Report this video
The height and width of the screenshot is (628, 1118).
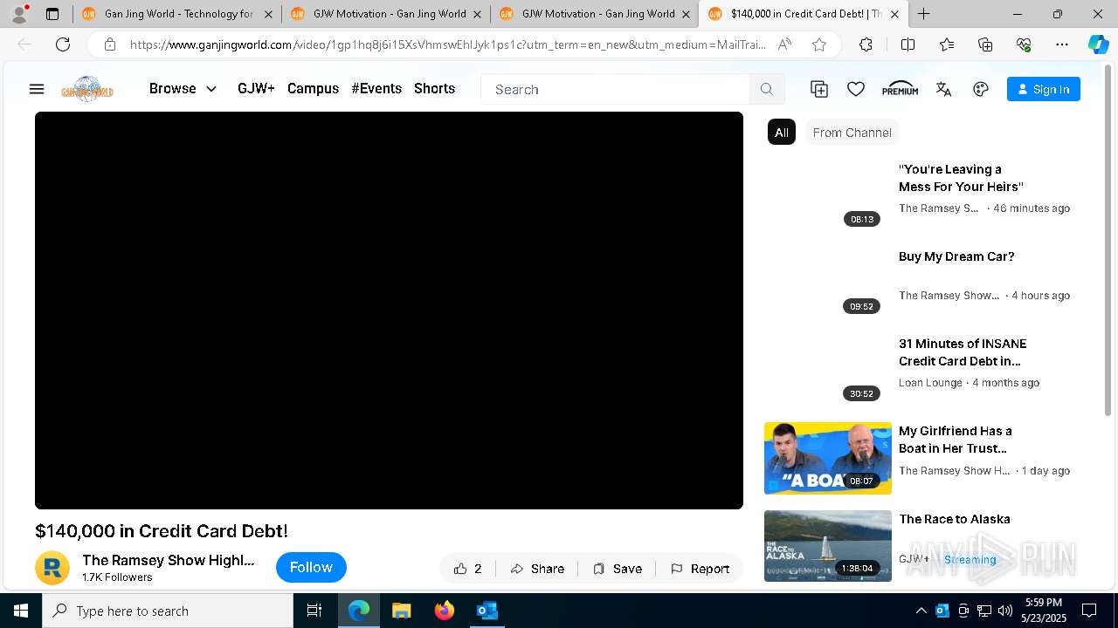coord(700,569)
